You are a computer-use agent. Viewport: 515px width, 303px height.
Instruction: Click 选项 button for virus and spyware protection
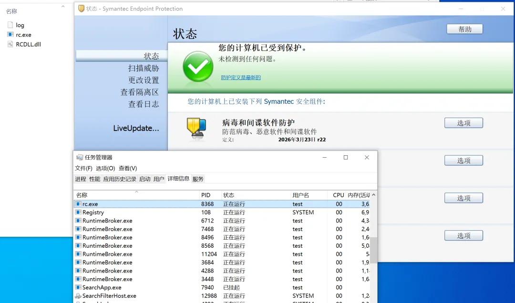464,123
